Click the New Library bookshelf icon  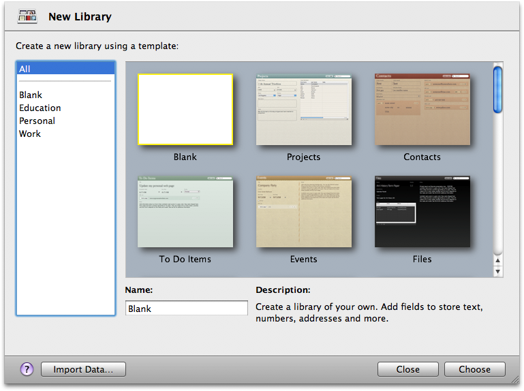coord(27,16)
